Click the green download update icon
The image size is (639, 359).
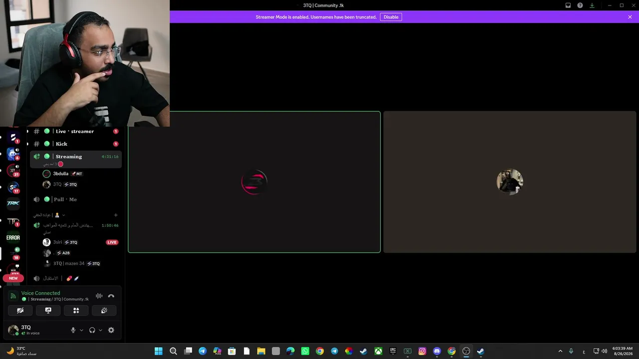click(592, 5)
